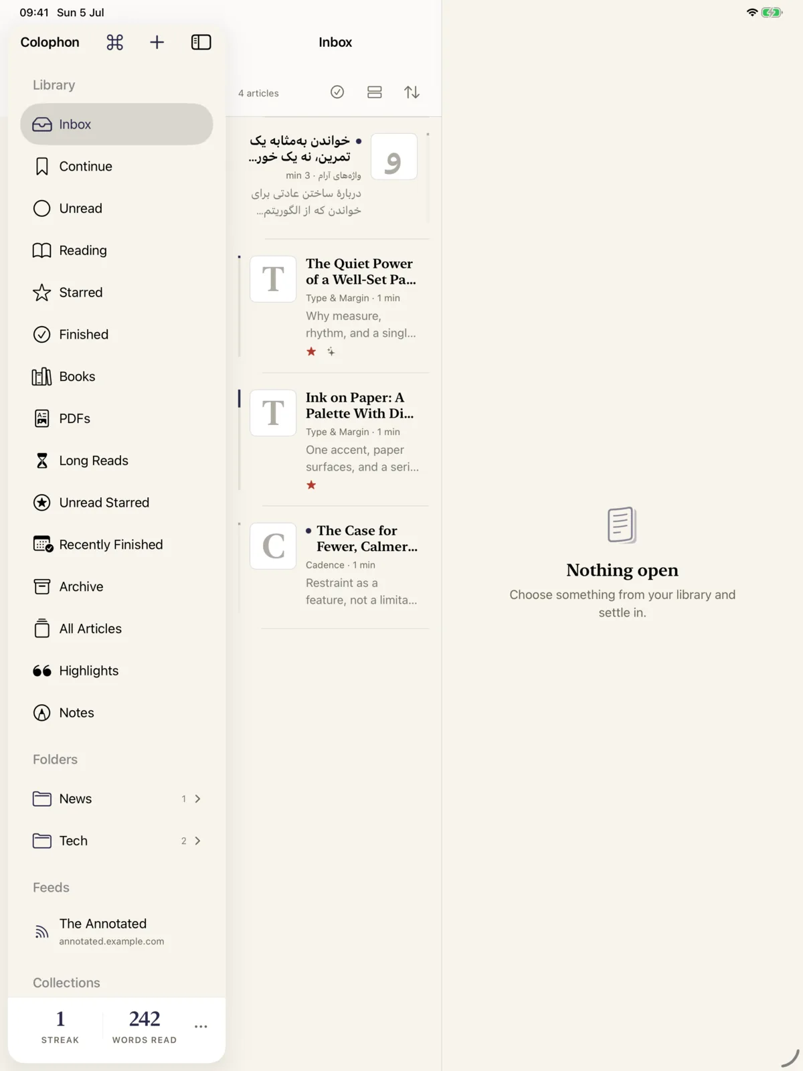Click the Wi-Fi status icon
Screen dimensions: 803x1071
(752, 12)
